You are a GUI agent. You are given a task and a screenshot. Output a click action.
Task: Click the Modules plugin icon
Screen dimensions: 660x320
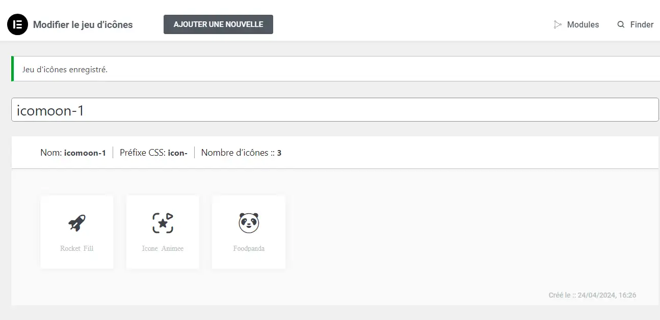pyautogui.click(x=557, y=24)
